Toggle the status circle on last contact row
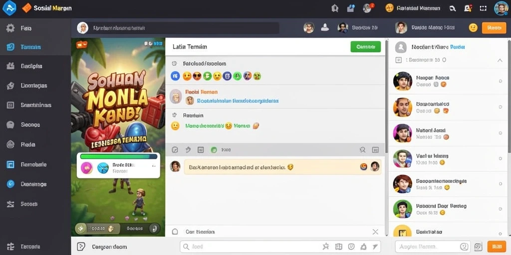This screenshot has width=511, height=255. [501, 234]
